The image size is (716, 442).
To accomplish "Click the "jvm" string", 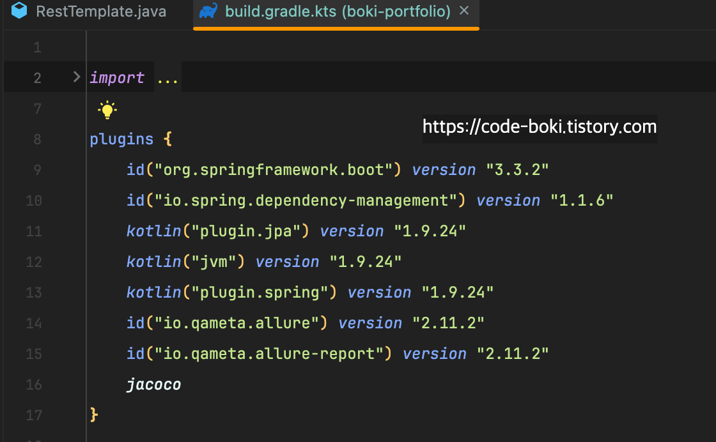I will pos(214,261).
